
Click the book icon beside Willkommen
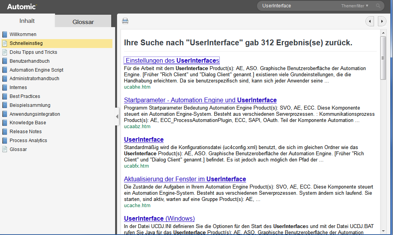[5, 34]
